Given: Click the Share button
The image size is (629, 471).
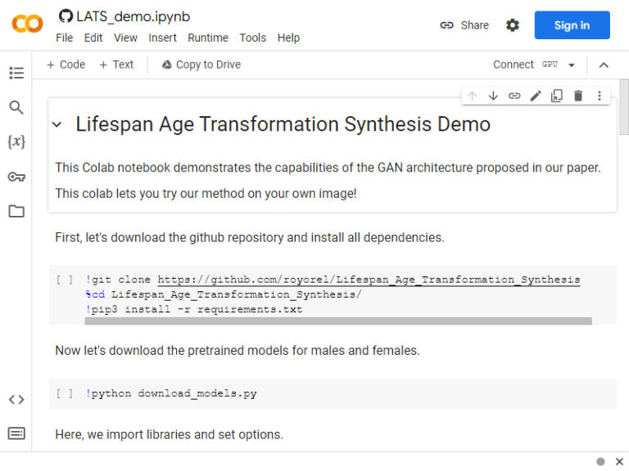Looking at the screenshot, I should [464, 25].
